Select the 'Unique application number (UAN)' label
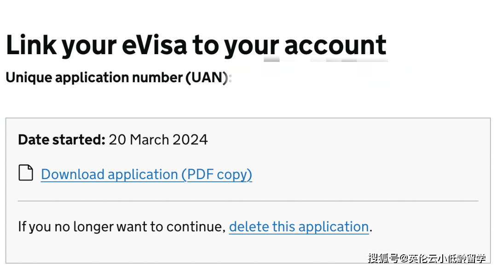Image resolution: width=497 pixels, height=269 pixels. click(116, 78)
